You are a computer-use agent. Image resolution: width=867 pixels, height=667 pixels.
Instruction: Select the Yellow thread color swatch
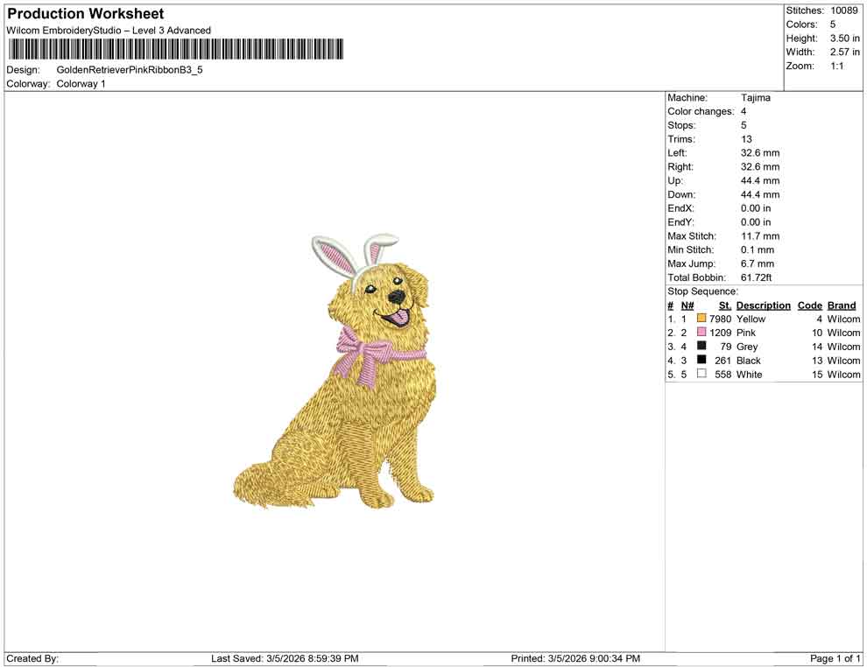tap(701, 319)
